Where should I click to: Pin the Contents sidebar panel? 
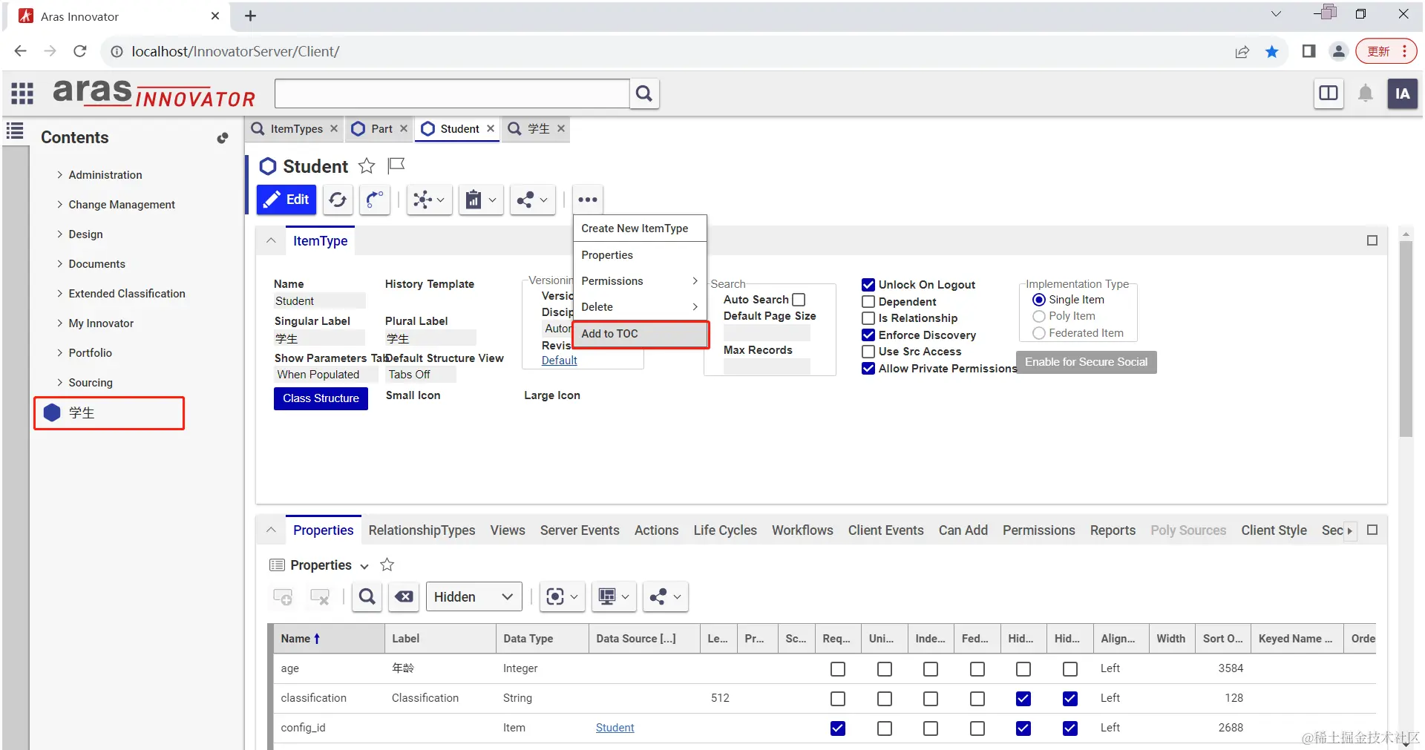point(222,138)
